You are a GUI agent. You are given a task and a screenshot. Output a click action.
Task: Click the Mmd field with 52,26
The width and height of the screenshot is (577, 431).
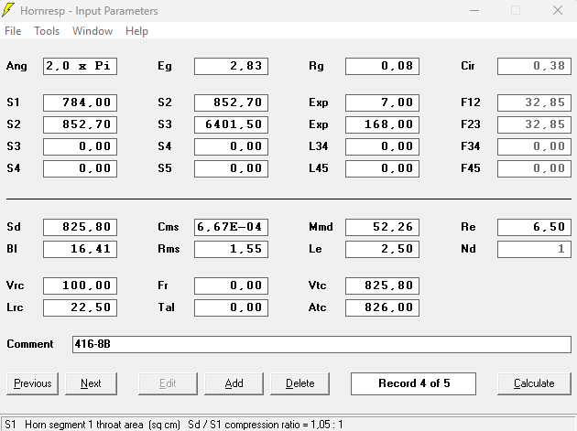(382, 227)
